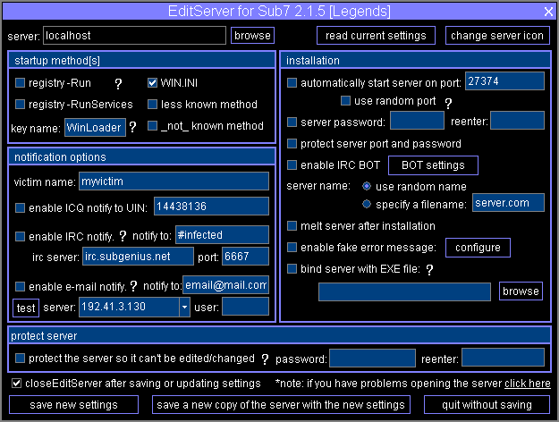Close the EditServer window with the X
The width and height of the screenshot is (559, 422).
(x=548, y=11)
